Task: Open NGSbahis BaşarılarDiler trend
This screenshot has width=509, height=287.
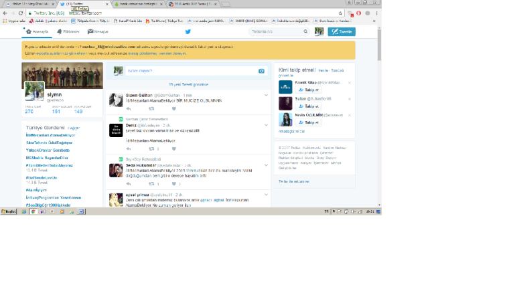Action: [x=47, y=158]
